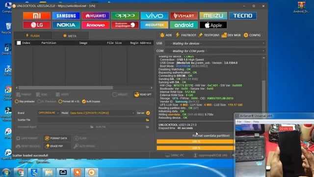The width and height of the screenshot is (314, 177).
Task: Select the android brand tile
Action: pyautogui.click(x=184, y=25)
